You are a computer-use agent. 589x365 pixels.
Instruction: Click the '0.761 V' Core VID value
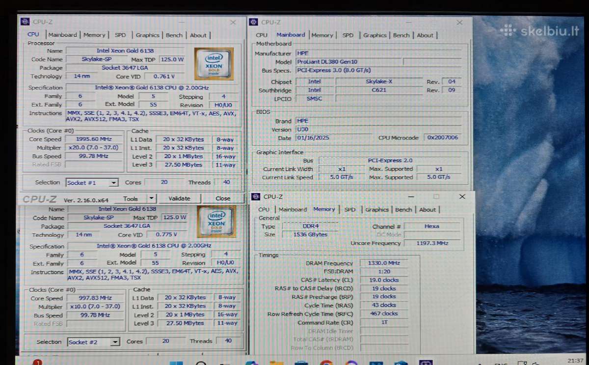tap(164, 76)
